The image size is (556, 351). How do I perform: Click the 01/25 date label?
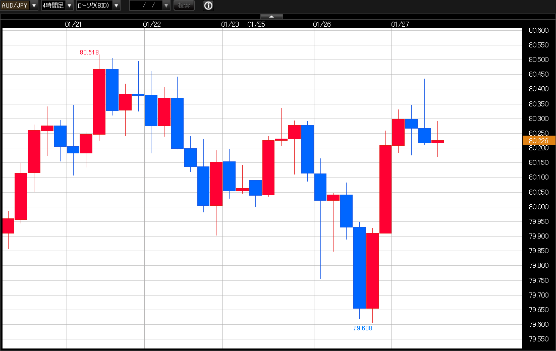click(x=256, y=25)
